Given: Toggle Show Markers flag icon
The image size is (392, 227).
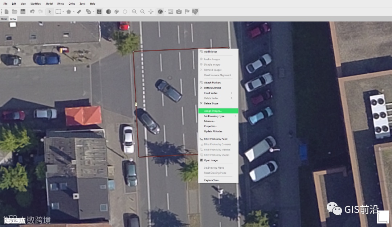Looking at the screenshot, I should 187,12.
